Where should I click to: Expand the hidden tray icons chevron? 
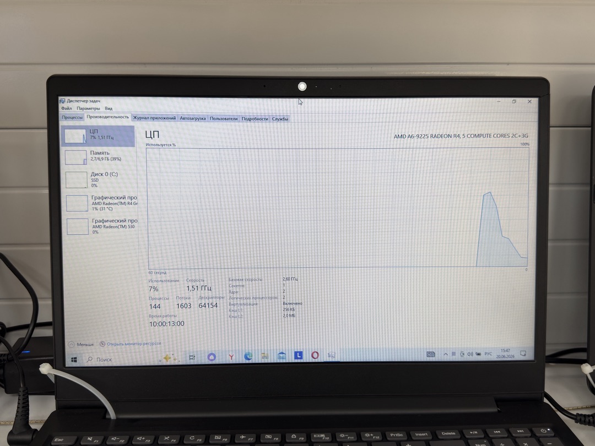446,354
